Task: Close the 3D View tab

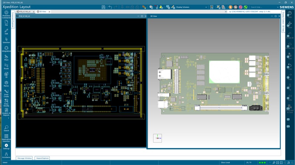Action: [49, 12]
